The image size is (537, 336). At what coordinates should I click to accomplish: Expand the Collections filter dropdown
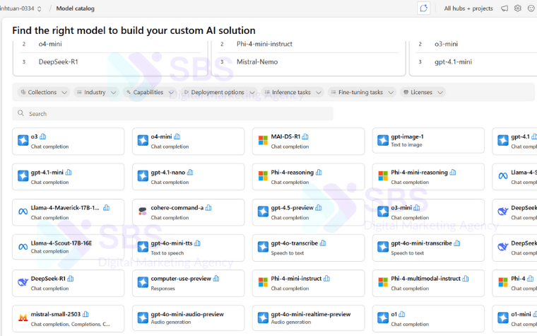coord(44,92)
